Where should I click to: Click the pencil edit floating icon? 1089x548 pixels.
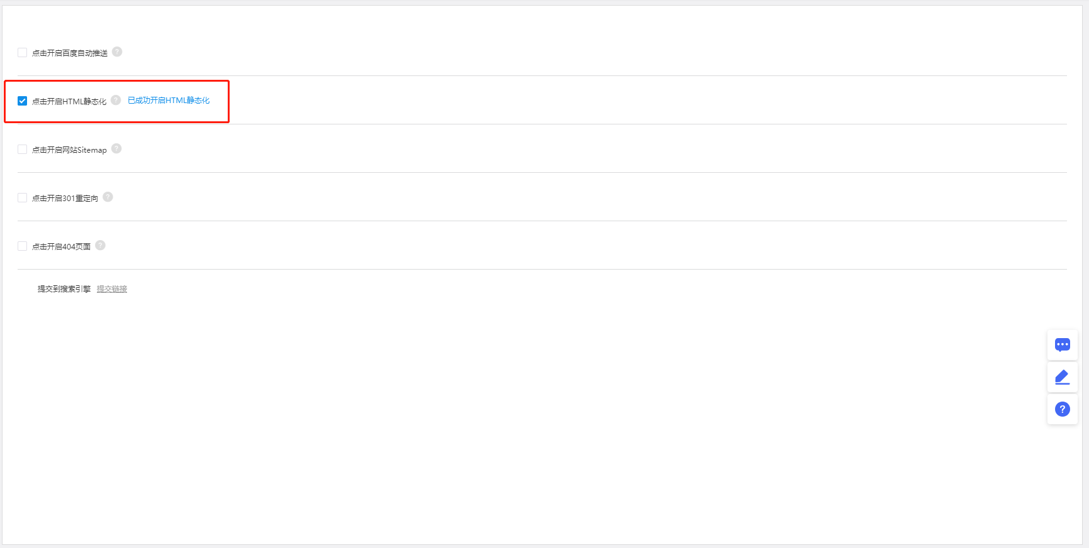1062,377
